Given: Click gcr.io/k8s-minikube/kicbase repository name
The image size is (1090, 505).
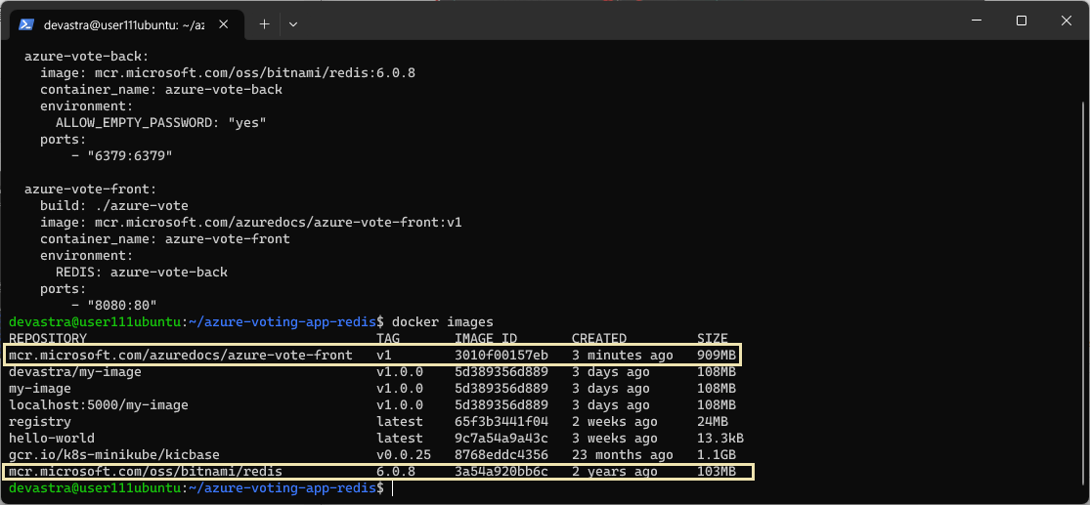Looking at the screenshot, I should (x=114, y=455).
